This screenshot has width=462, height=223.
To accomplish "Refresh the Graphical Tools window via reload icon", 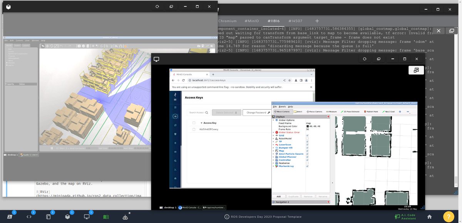I will (365, 59).
